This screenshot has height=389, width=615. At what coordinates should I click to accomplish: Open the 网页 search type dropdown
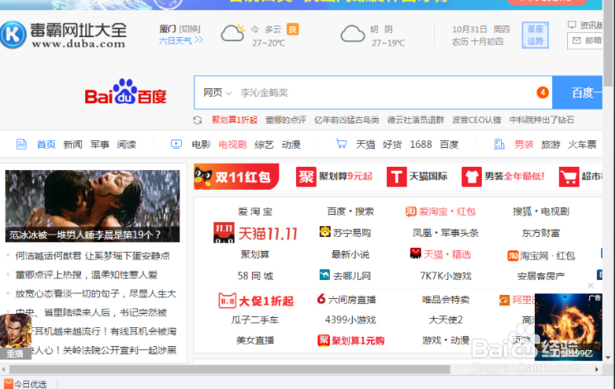tap(217, 93)
